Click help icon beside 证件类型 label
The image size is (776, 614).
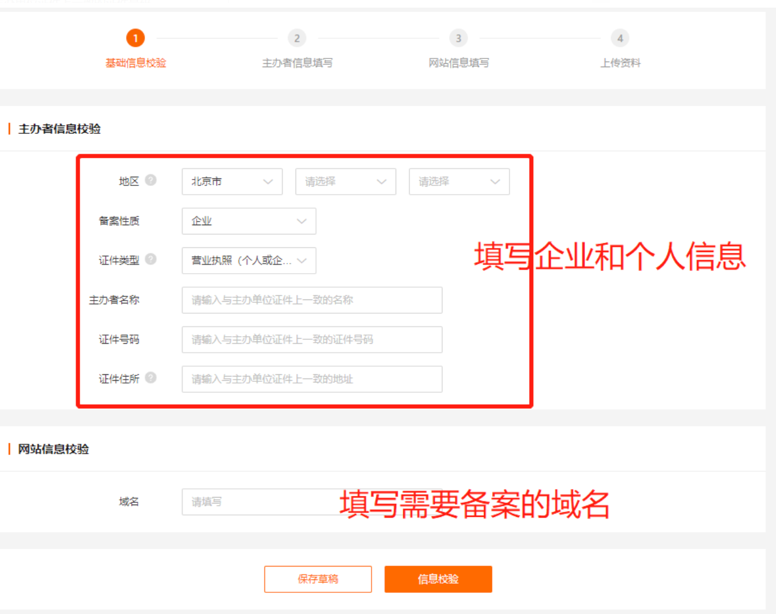150,259
